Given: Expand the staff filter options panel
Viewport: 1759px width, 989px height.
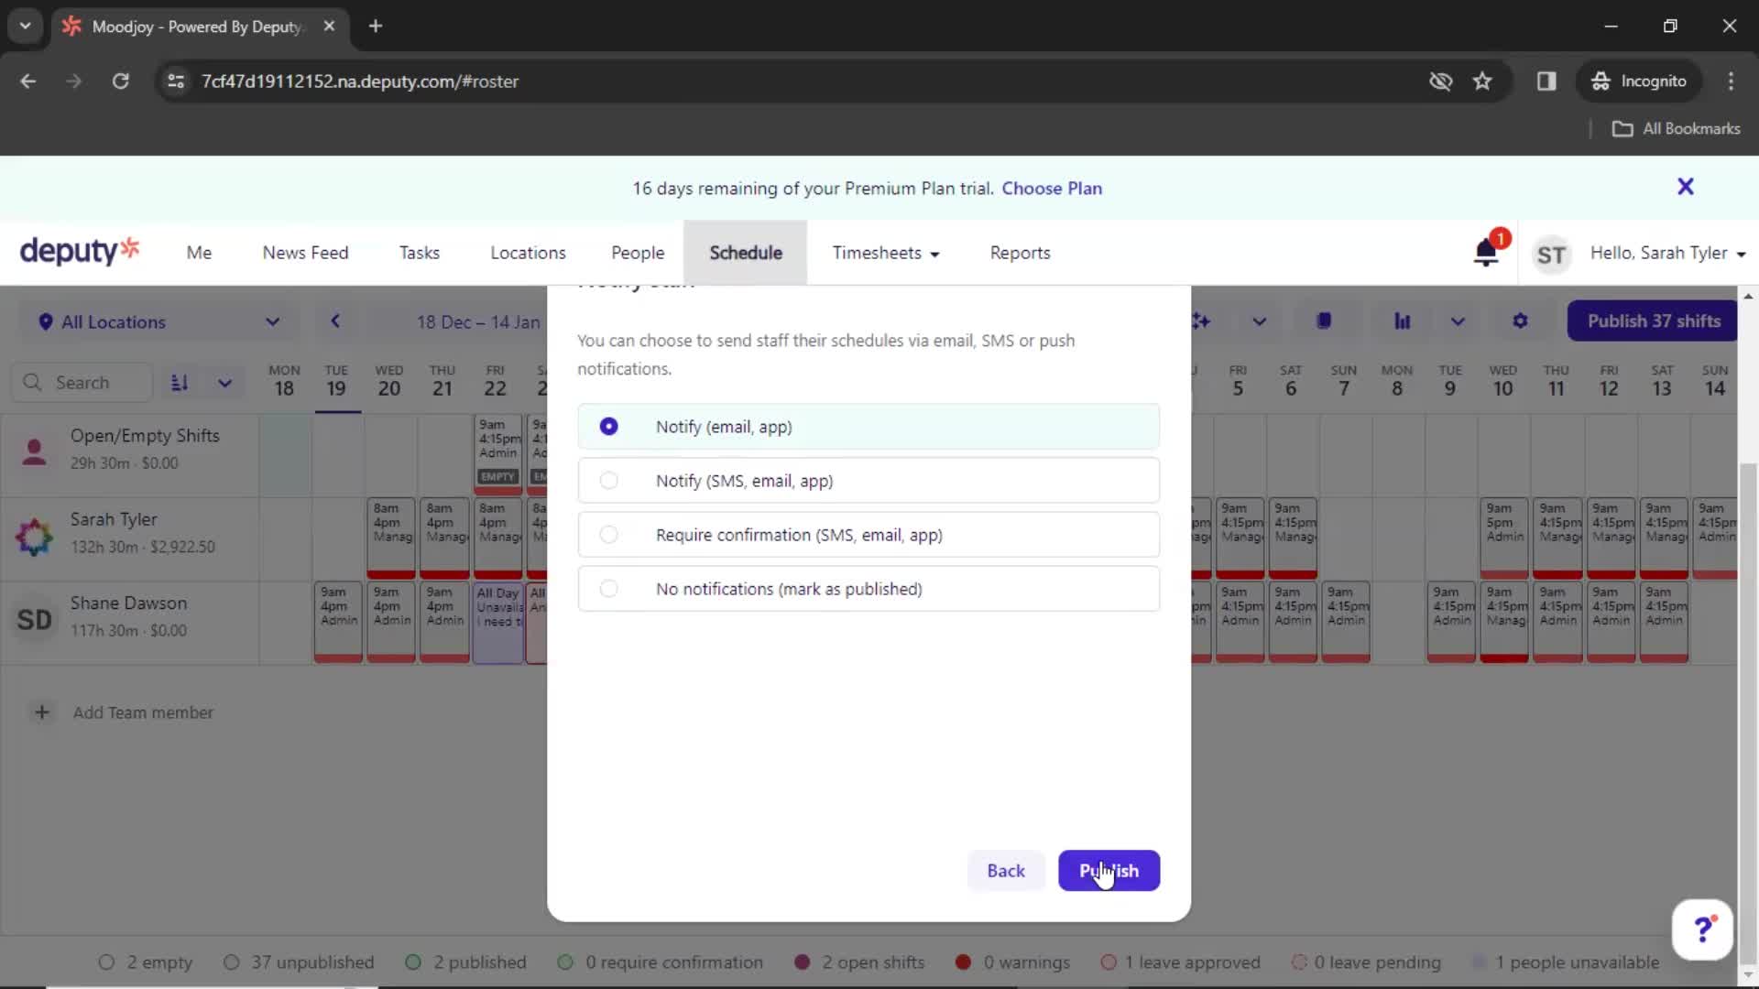Looking at the screenshot, I should pos(224,382).
